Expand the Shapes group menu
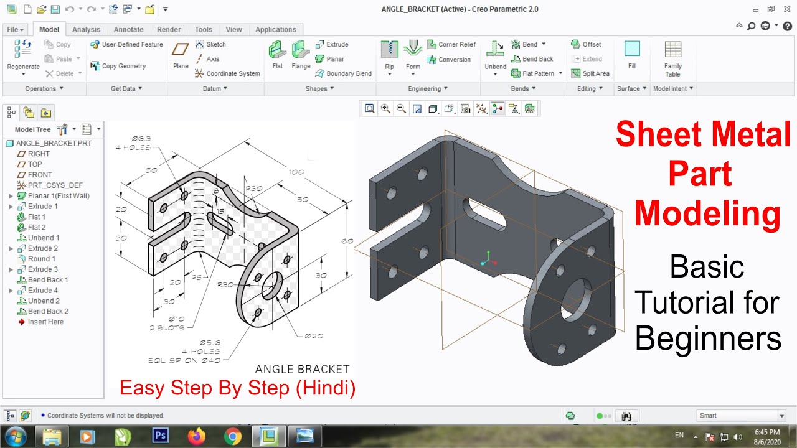Screen dimensions: 797x448 [x=320, y=89]
